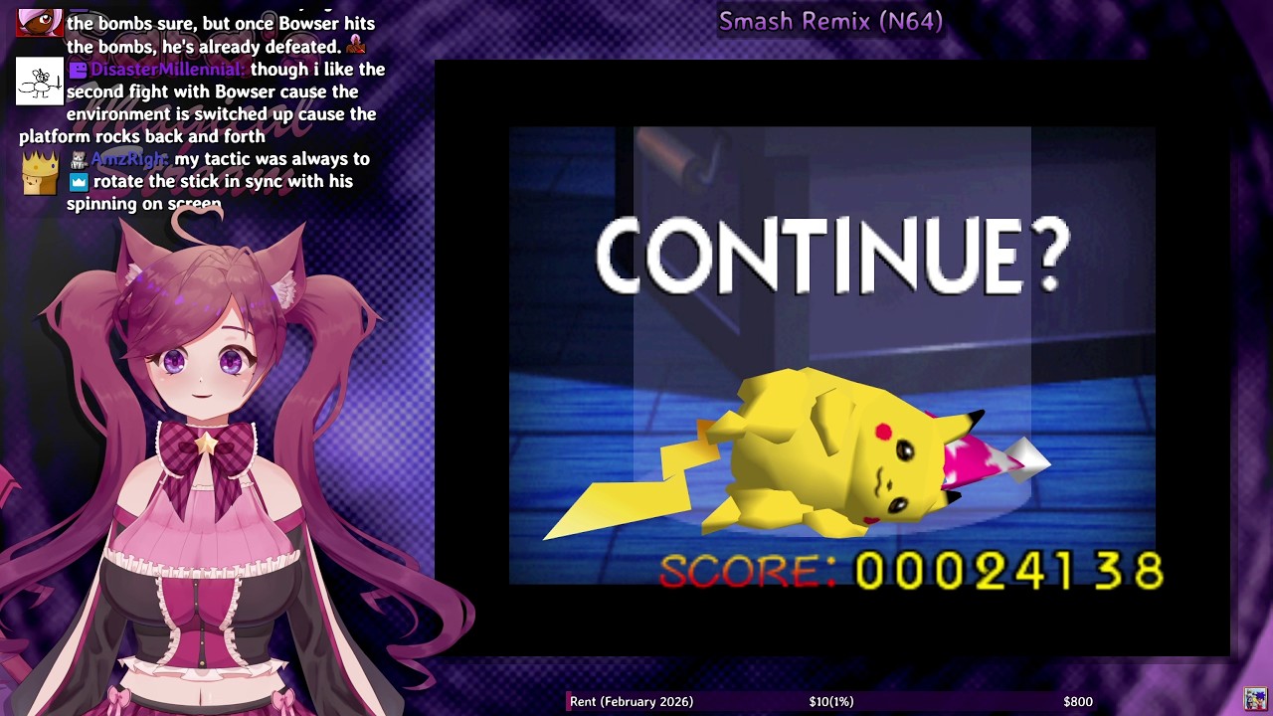This screenshot has height=716, width=1273.
Task: Click the star bow on the VTuber's collar
Action: pos(207,446)
